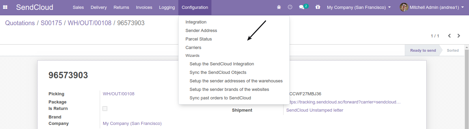The image size is (469, 129).
Task: Select the Sorted status stage
Action: (453, 50)
